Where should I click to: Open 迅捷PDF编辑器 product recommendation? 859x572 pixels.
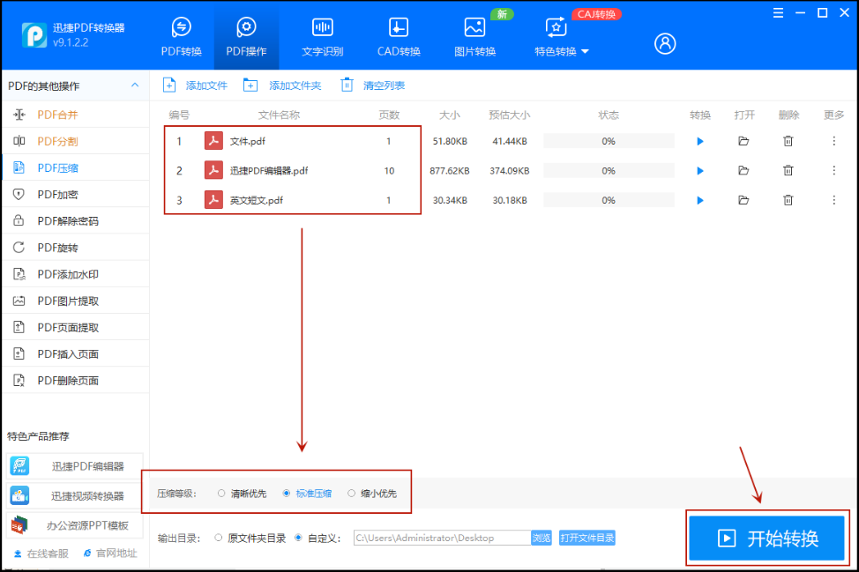(x=75, y=466)
